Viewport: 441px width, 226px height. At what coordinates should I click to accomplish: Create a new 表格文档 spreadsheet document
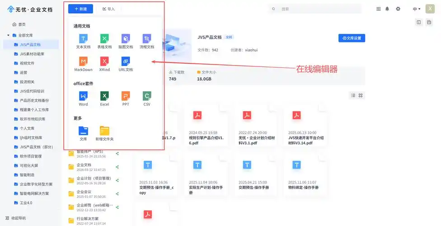click(104, 41)
